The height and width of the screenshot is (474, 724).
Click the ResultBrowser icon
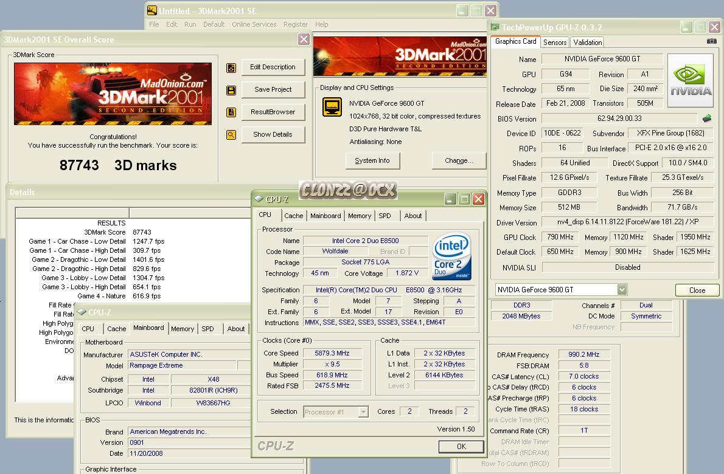(x=231, y=112)
